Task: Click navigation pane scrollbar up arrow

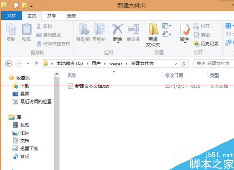Action: click(x=57, y=74)
